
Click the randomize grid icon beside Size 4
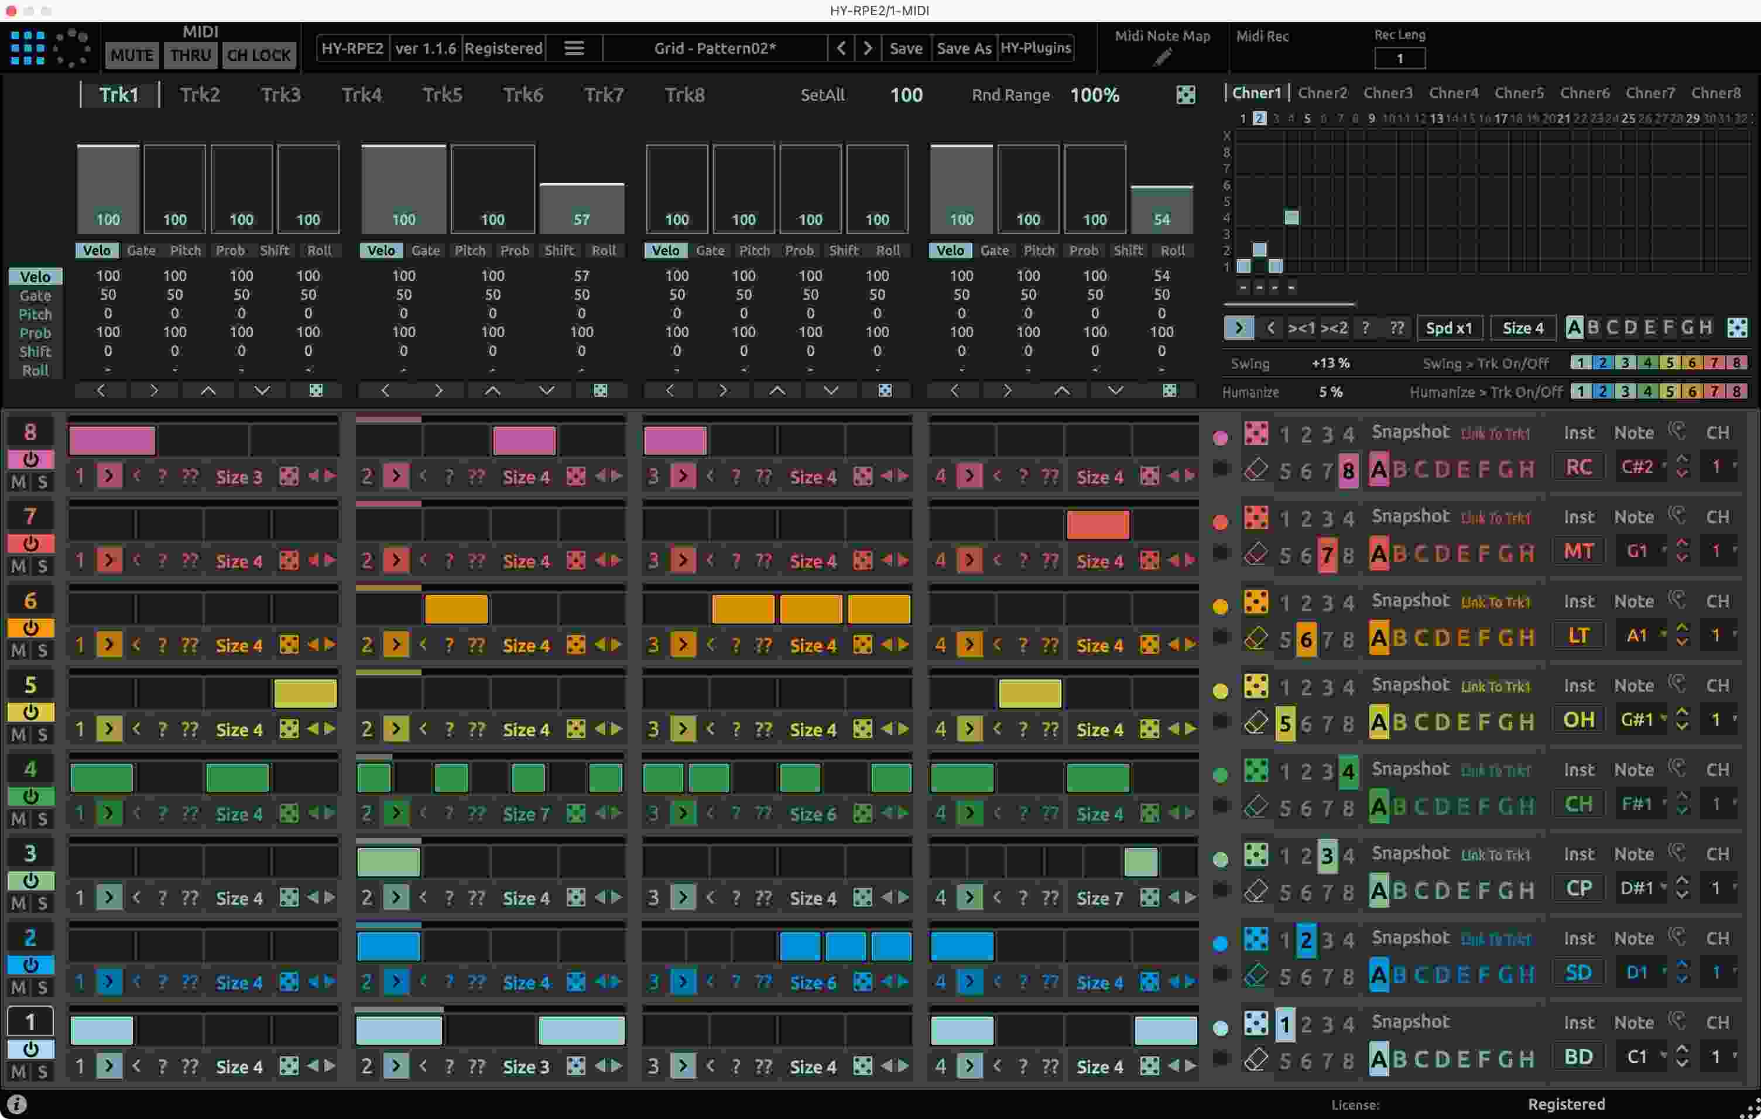pyautogui.click(x=1738, y=327)
